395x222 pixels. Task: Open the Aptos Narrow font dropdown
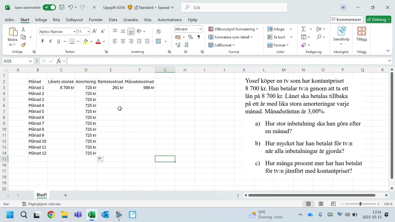click(74, 31)
